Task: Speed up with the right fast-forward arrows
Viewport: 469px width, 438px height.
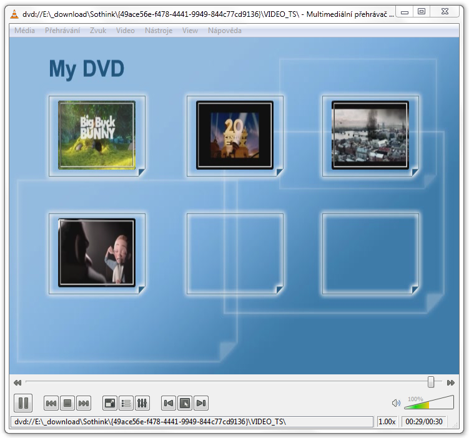Action: tap(451, 382)
